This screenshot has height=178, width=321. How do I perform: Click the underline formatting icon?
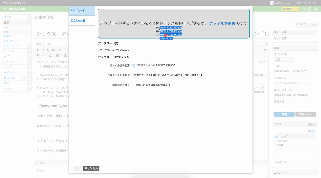[48, 50]
